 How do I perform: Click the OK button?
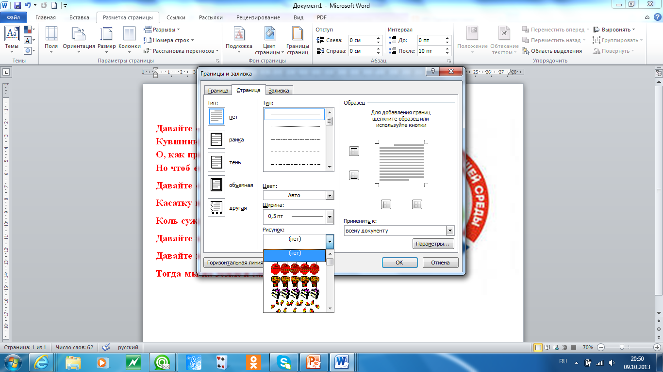pos(399,263)
